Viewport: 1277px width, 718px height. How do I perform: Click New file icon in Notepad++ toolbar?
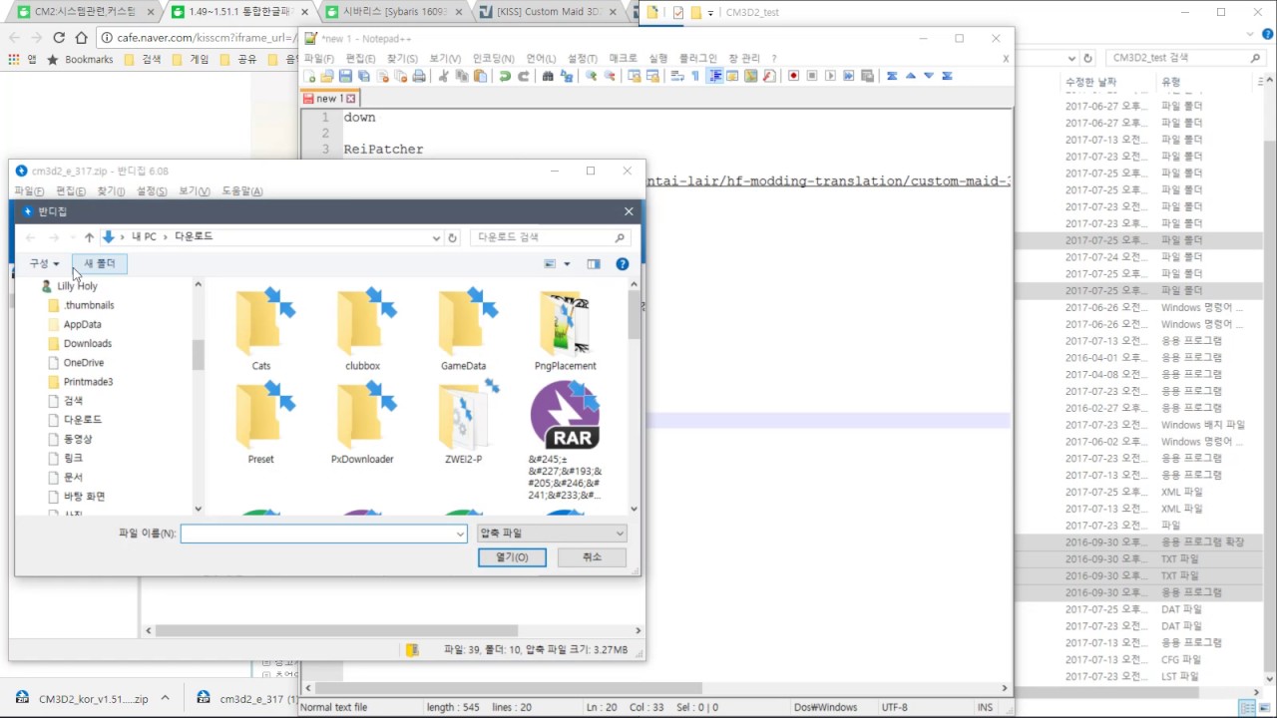(x=309, y=76)
